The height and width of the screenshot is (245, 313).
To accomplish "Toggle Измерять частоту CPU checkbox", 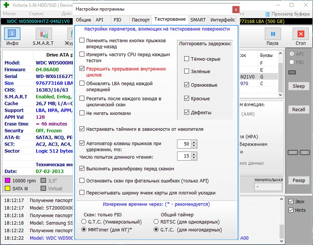I will [x=82, y=54].
